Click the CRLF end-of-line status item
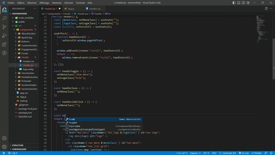Image resolution: width=275 pixels, height=155 pixels. click(x=214, y=153)
